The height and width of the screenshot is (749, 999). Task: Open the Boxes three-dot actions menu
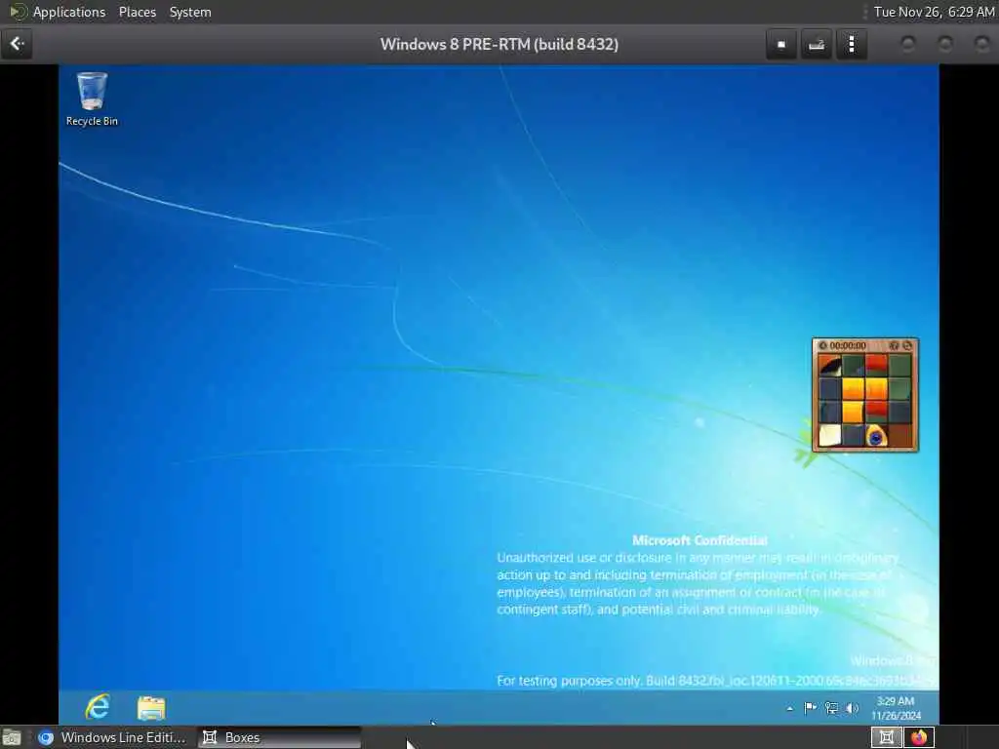coord(852,45)
